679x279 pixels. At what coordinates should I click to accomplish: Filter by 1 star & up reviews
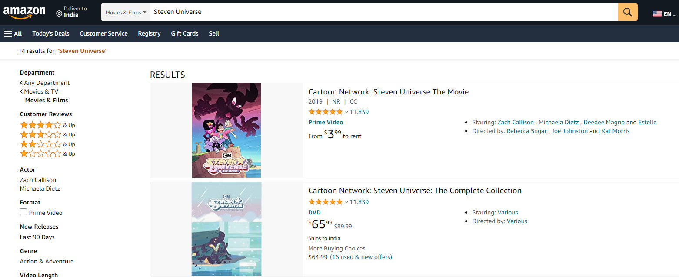point(40,154)
